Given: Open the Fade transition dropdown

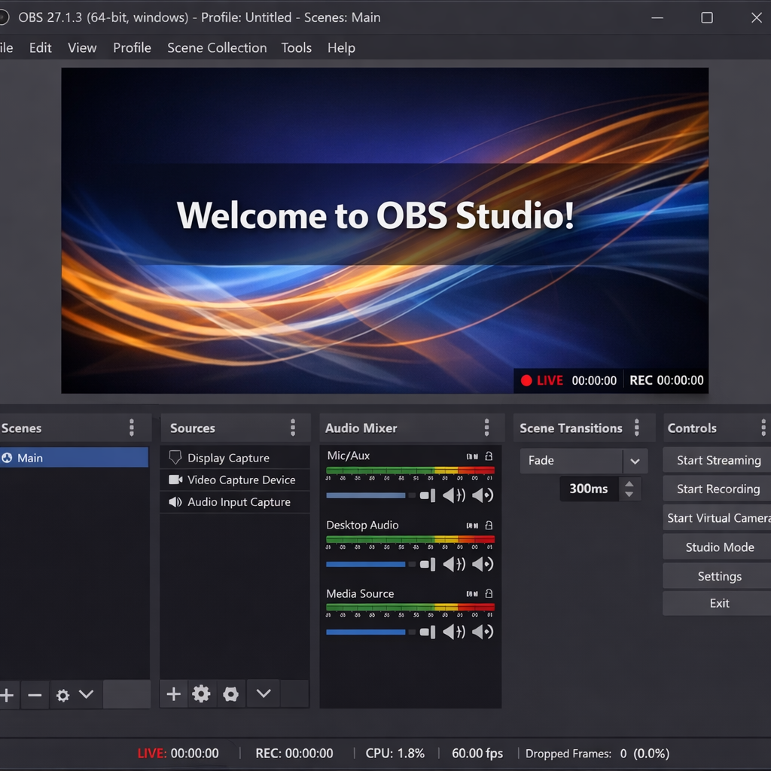Looking at the screenshot, I should point(636,460).
